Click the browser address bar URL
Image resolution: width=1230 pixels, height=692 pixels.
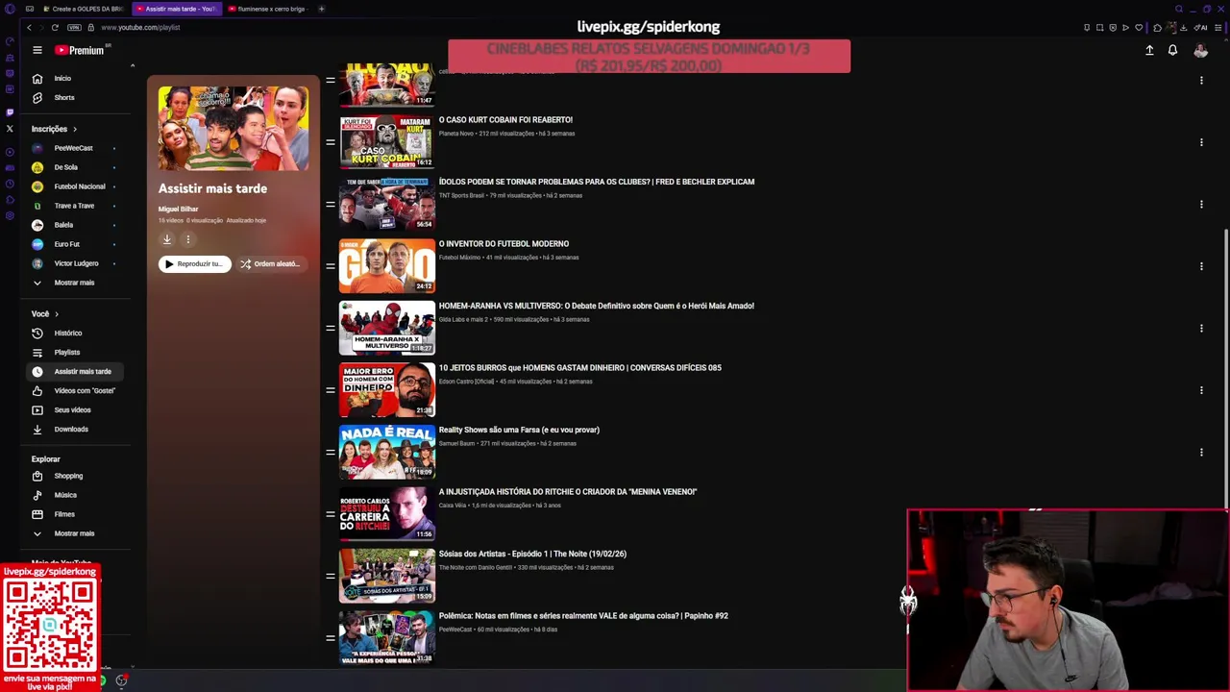click(x=140, y=27)
